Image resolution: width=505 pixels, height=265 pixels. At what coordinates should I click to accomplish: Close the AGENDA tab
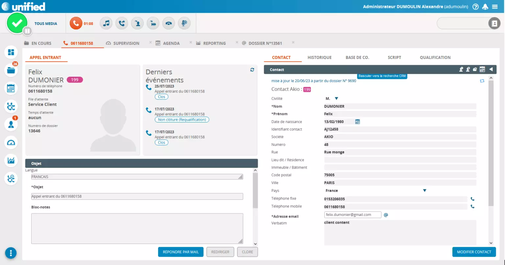coord(191,42)
